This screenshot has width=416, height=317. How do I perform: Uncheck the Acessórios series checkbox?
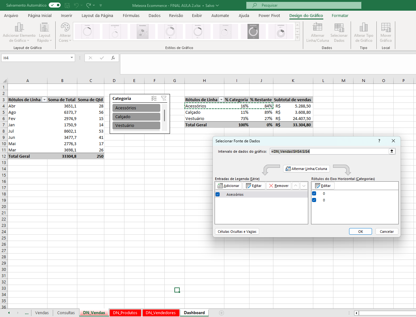coord(217,194)
